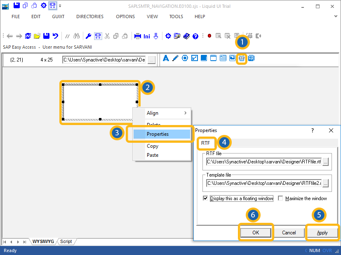Click the Template file path field
341x255 pixels.
tap(264, 183)
